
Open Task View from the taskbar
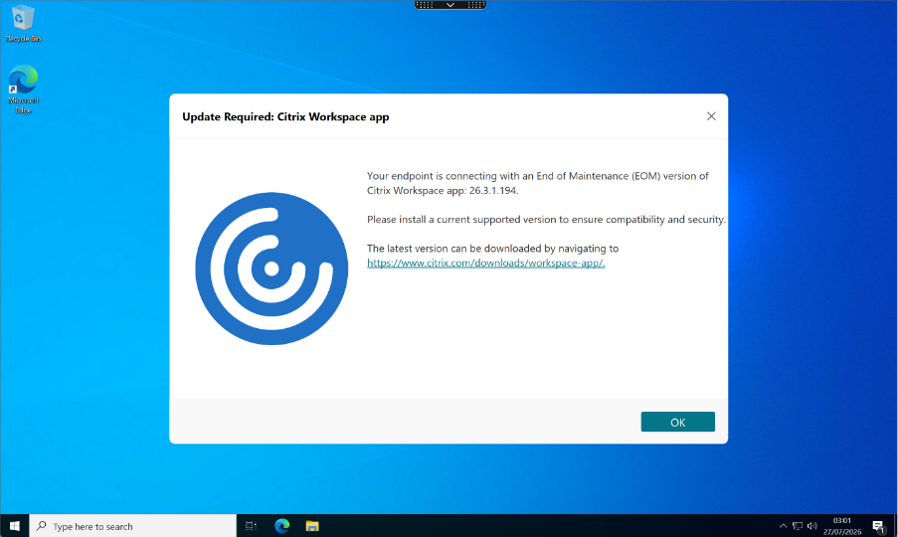tap(251, 525)
